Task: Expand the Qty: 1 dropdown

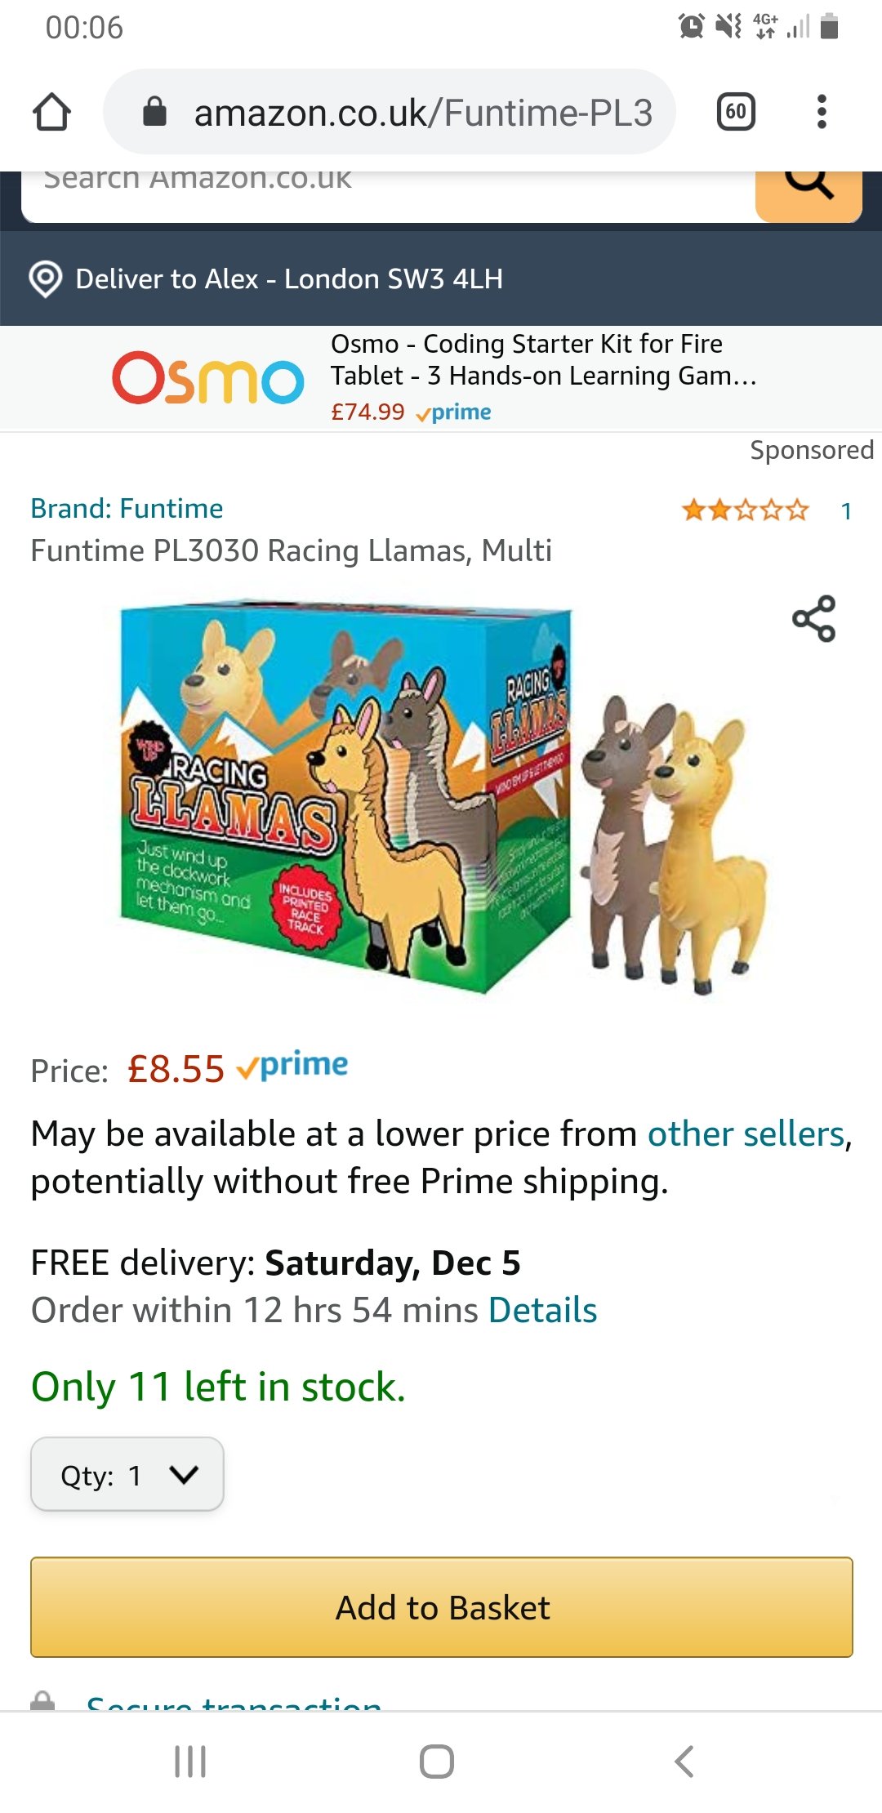Action: tap(127, 1474)
